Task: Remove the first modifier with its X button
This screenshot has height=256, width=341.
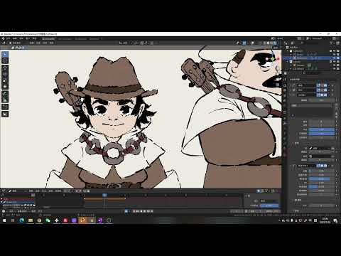Action: tap(332, 85)
